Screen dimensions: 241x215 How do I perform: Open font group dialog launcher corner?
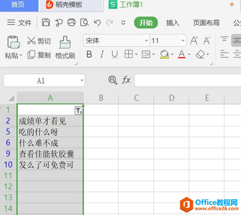(x=212, y=63)
